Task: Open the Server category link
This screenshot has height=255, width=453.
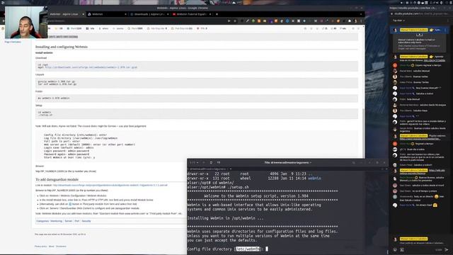Action: click(69, 221)
